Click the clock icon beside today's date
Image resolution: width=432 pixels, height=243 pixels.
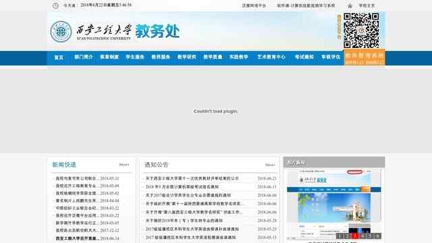coord(55,5)
